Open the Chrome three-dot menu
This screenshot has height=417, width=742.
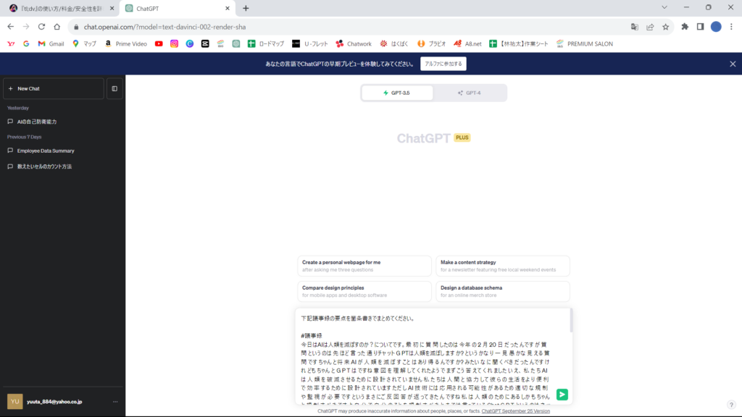click(x=732, y=27)
